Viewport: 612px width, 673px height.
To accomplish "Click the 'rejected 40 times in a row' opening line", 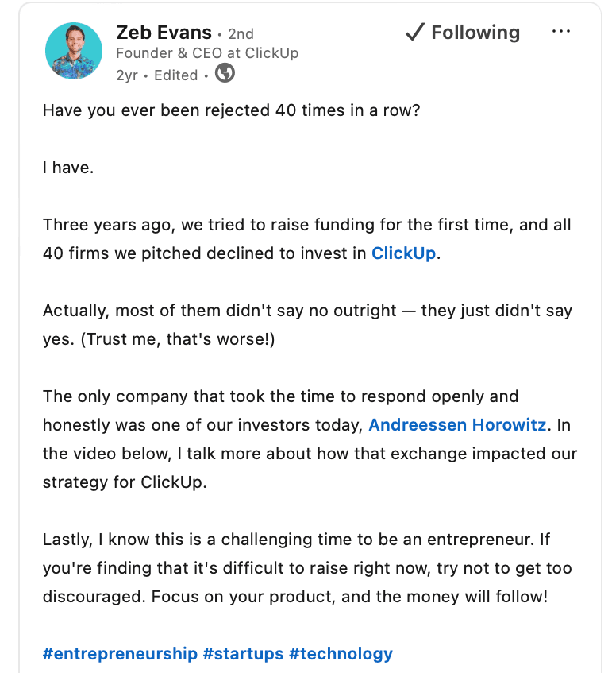I will (231, 110).
